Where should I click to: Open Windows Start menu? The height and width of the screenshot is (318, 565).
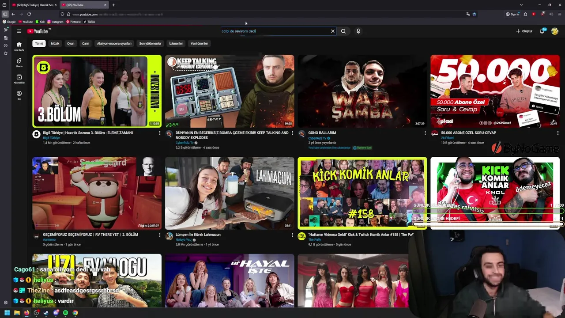coord(7,313)
